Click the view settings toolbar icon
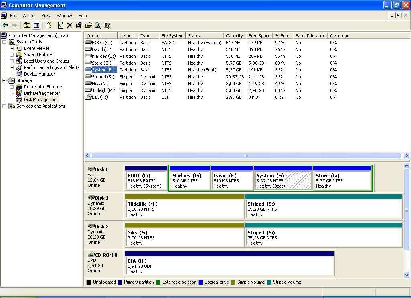The height and width of the screenshot is (298, 411). (x=107, y=25)
